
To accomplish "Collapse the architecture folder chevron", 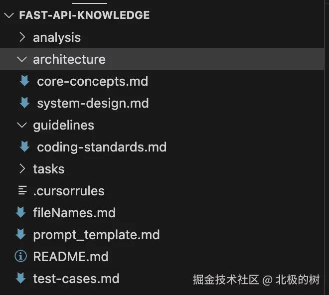I will [21, 59].
